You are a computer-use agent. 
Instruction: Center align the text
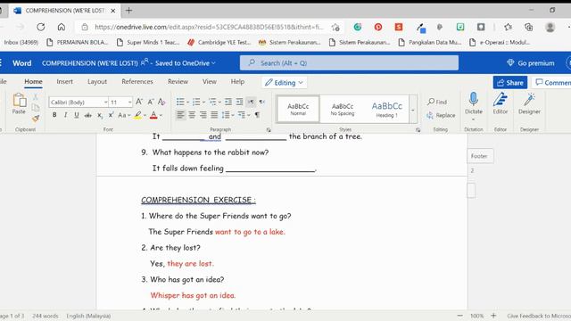[192, 115]
